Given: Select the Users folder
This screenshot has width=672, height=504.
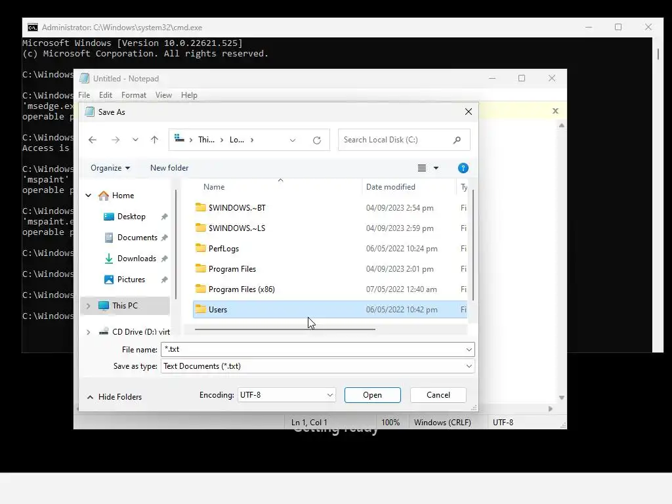Looking at the screenshot, I should (x=330, y=310).
